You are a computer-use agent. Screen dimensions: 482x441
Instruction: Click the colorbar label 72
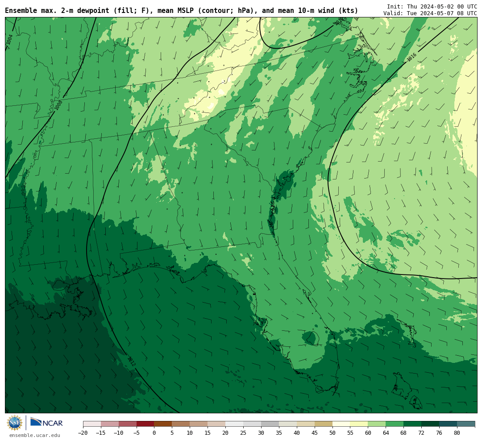point(421,433)
